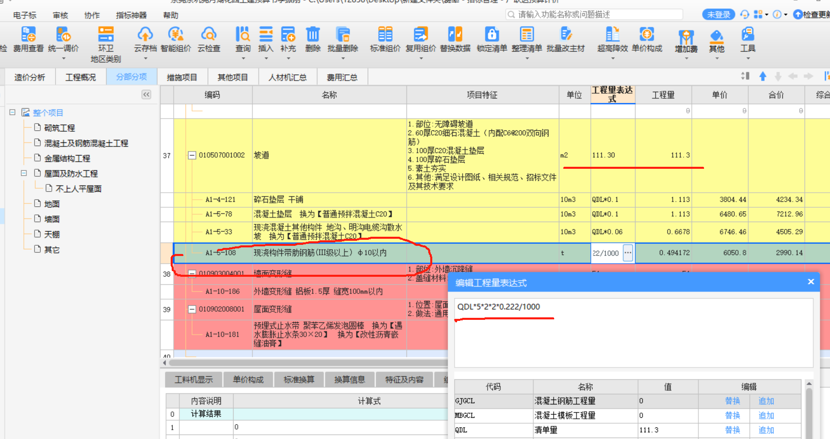
Task: Open dropdown arrow under 超高降效
Action: point(613,58)
